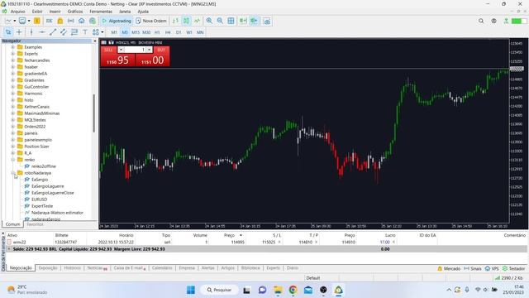Open the Experts tab in toolbox

(274, 268)
